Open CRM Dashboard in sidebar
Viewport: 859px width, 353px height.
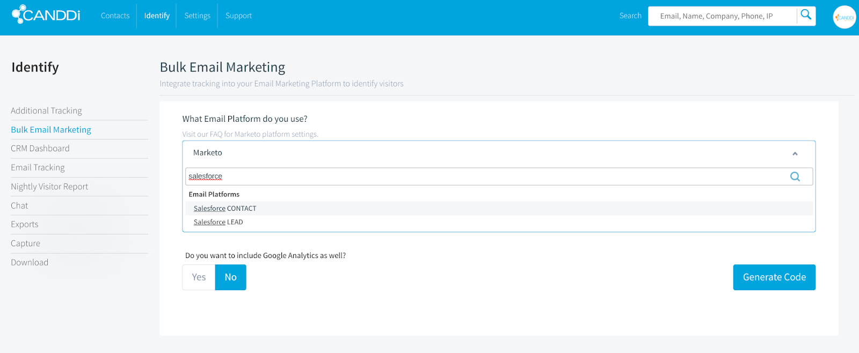pos(40,149)
